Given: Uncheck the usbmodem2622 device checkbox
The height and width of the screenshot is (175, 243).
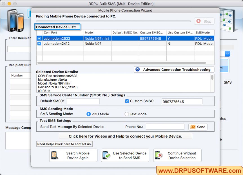Looking at the screenshot, I should pos(39,38).
